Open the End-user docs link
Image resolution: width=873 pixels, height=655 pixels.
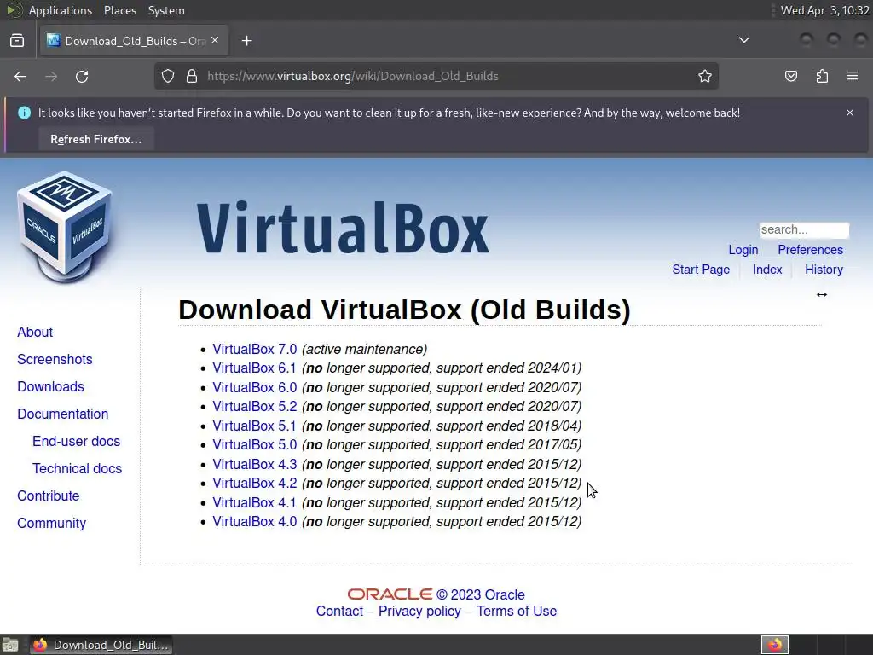76,441
